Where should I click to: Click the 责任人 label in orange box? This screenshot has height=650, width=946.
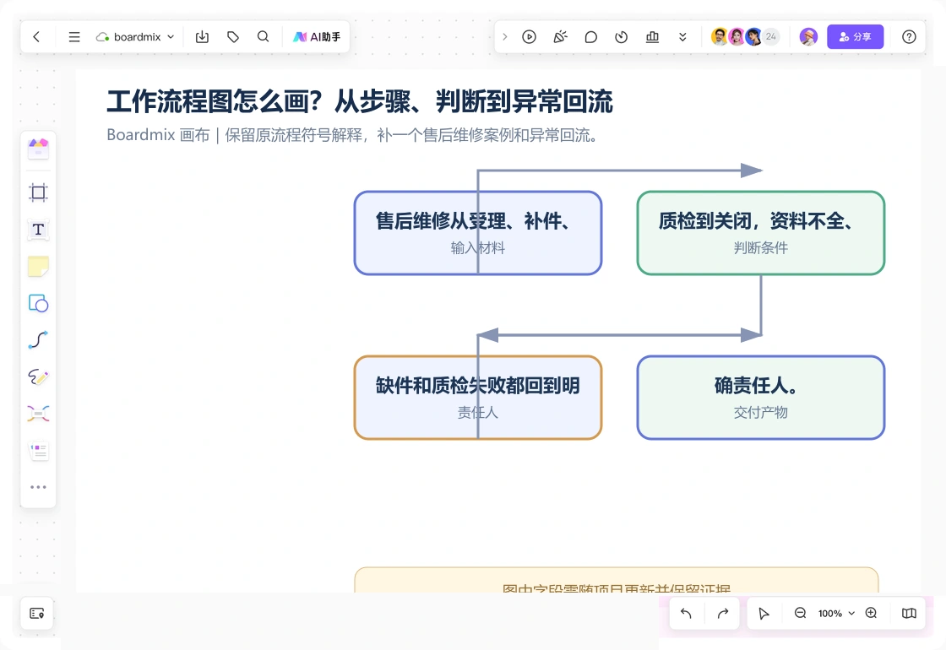tap(478, 413)
